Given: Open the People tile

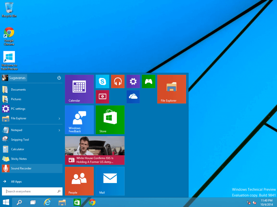Looking at the screenshot, I should coord(79,181).
